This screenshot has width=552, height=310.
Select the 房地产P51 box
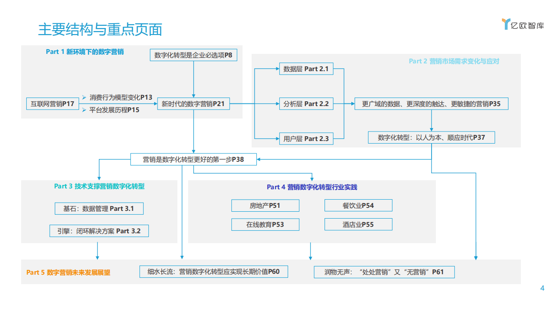(x=265, y=206)
